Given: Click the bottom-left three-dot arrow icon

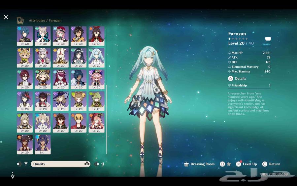Looking at the screenshot, I should (13, 175).
